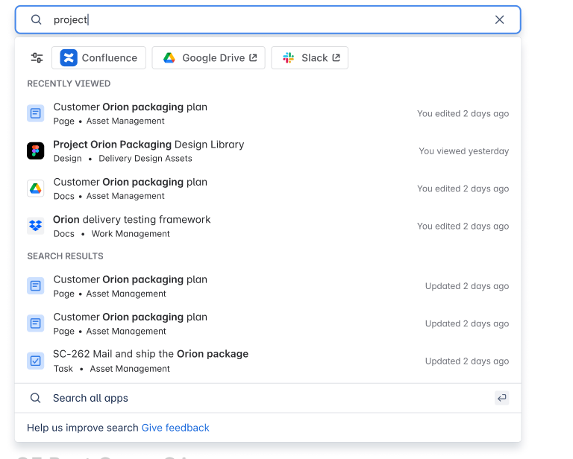Click the external link icon next to Google Drive
The width and height of the screenshot is (573, 459).
point(253,57)
